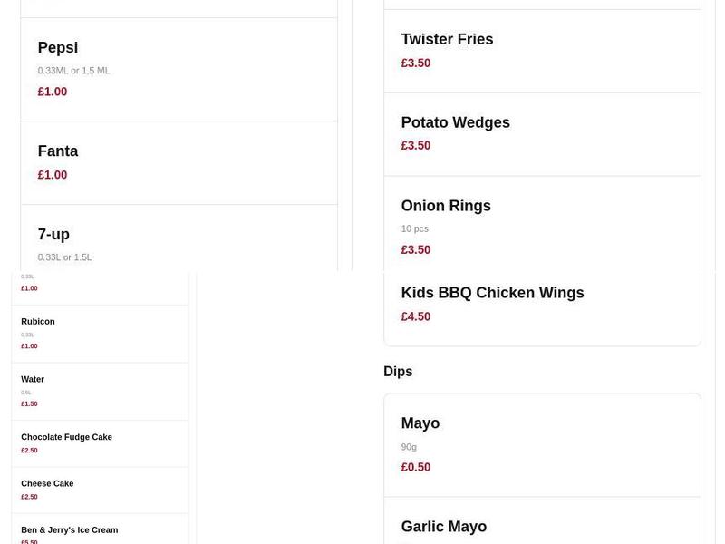This screenshot has width=725, height=544.
Task: Click the Potato Wedges menu card
Action: pos(542,132)
